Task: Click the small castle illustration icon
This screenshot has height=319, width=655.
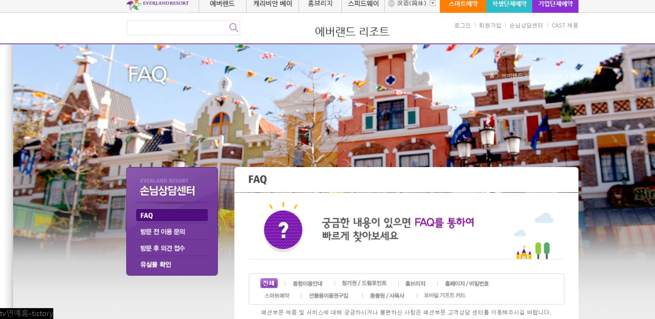Action: coord(523,252)
